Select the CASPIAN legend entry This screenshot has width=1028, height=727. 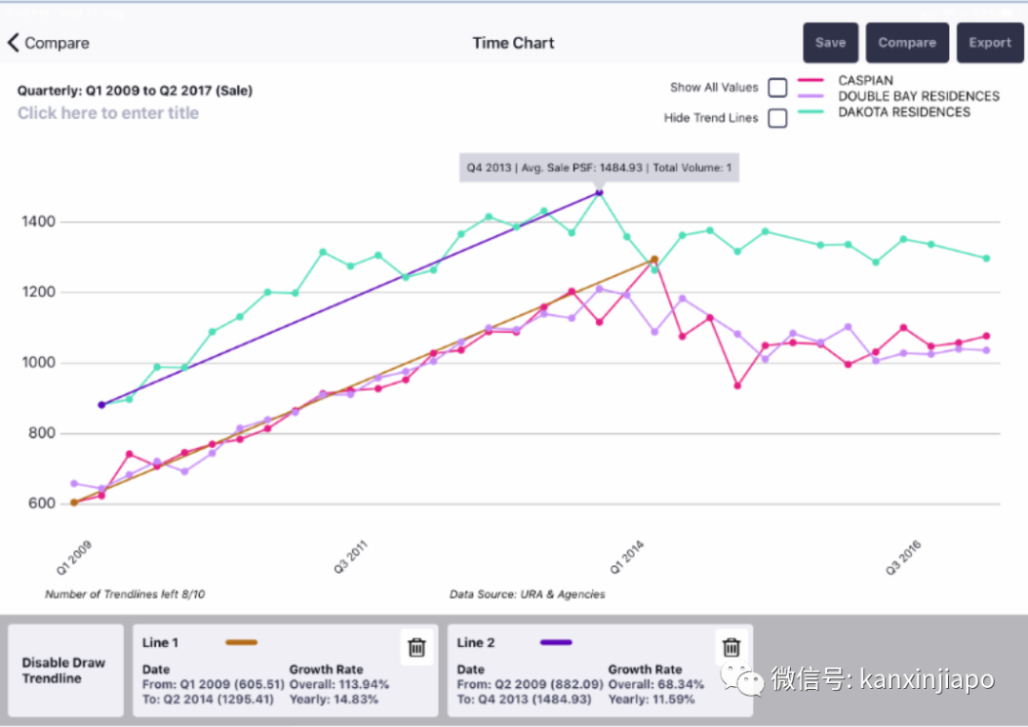click(x=865, y=81)
